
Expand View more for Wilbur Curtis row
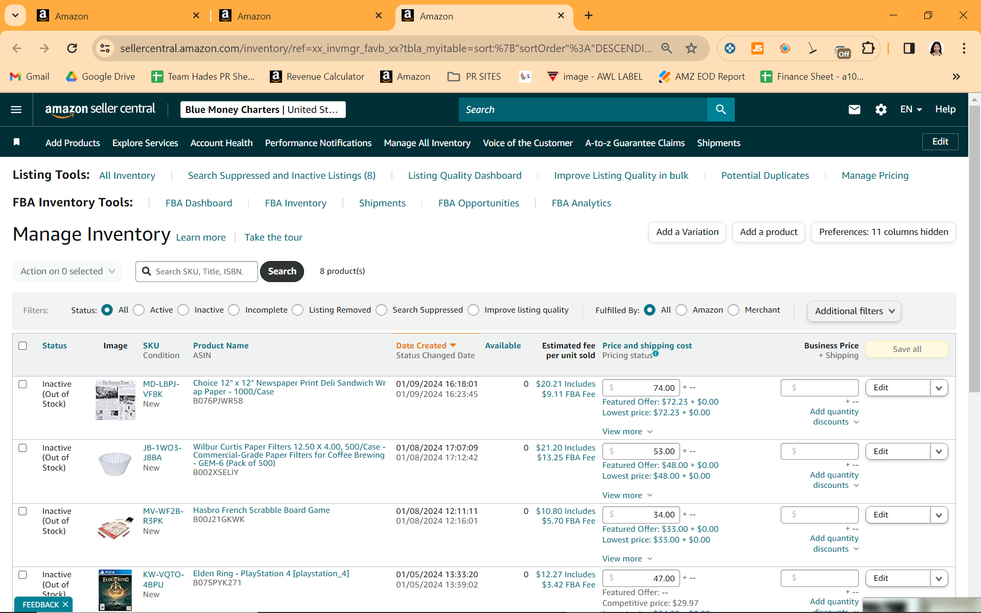click(627, 496)
